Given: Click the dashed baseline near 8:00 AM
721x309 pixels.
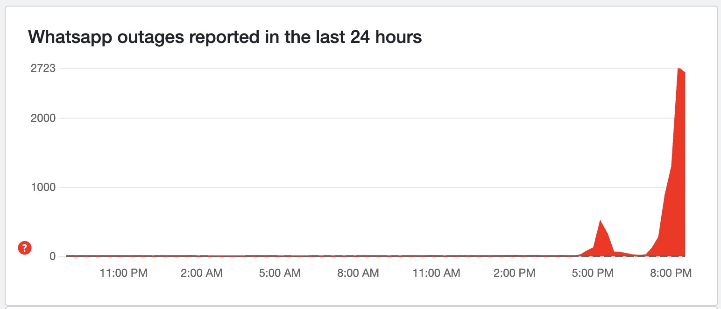Looking at the screenshot, I should 358,256.
